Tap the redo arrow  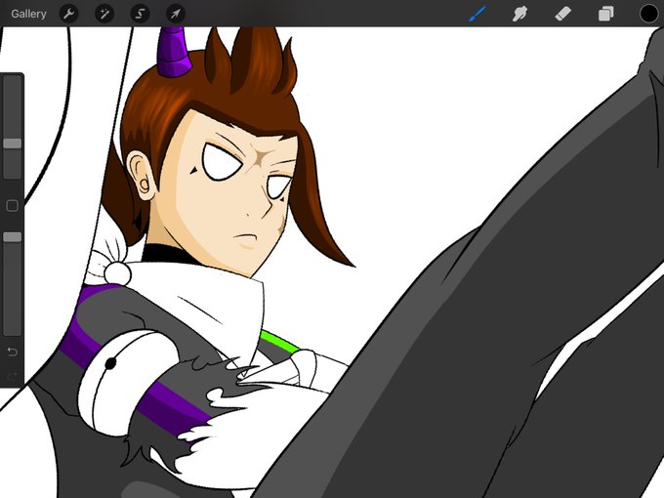click(13, 376)
